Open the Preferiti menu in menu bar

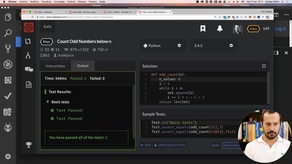click(71, 2)
